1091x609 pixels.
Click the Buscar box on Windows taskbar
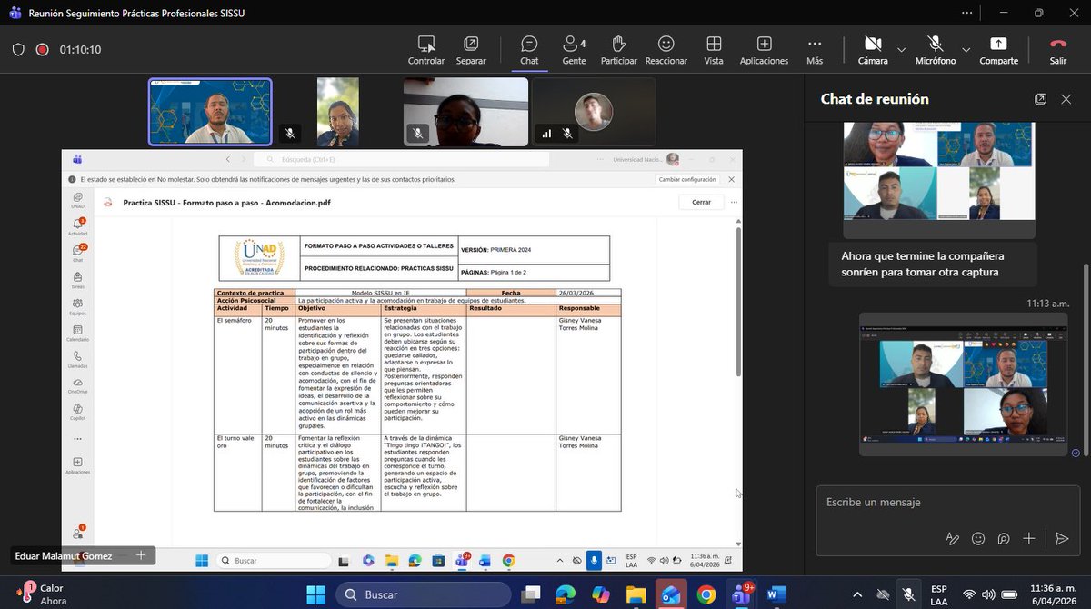tap(423, 595)
